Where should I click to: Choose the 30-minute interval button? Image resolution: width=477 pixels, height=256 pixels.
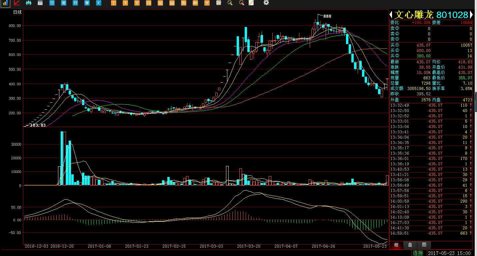click(160, 3)
